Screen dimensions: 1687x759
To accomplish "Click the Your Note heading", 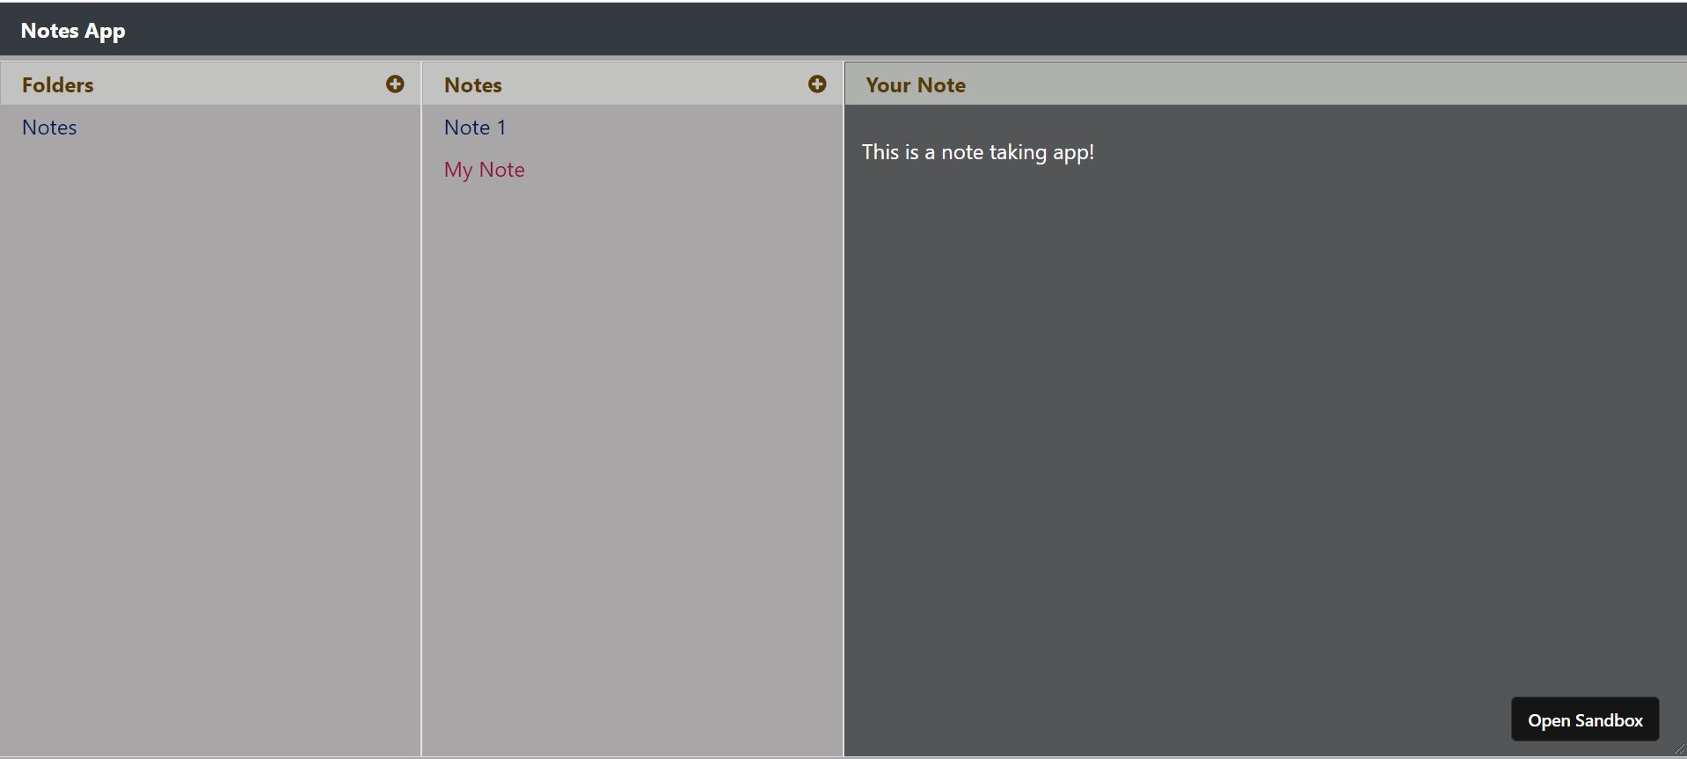I will click(916, 85).
